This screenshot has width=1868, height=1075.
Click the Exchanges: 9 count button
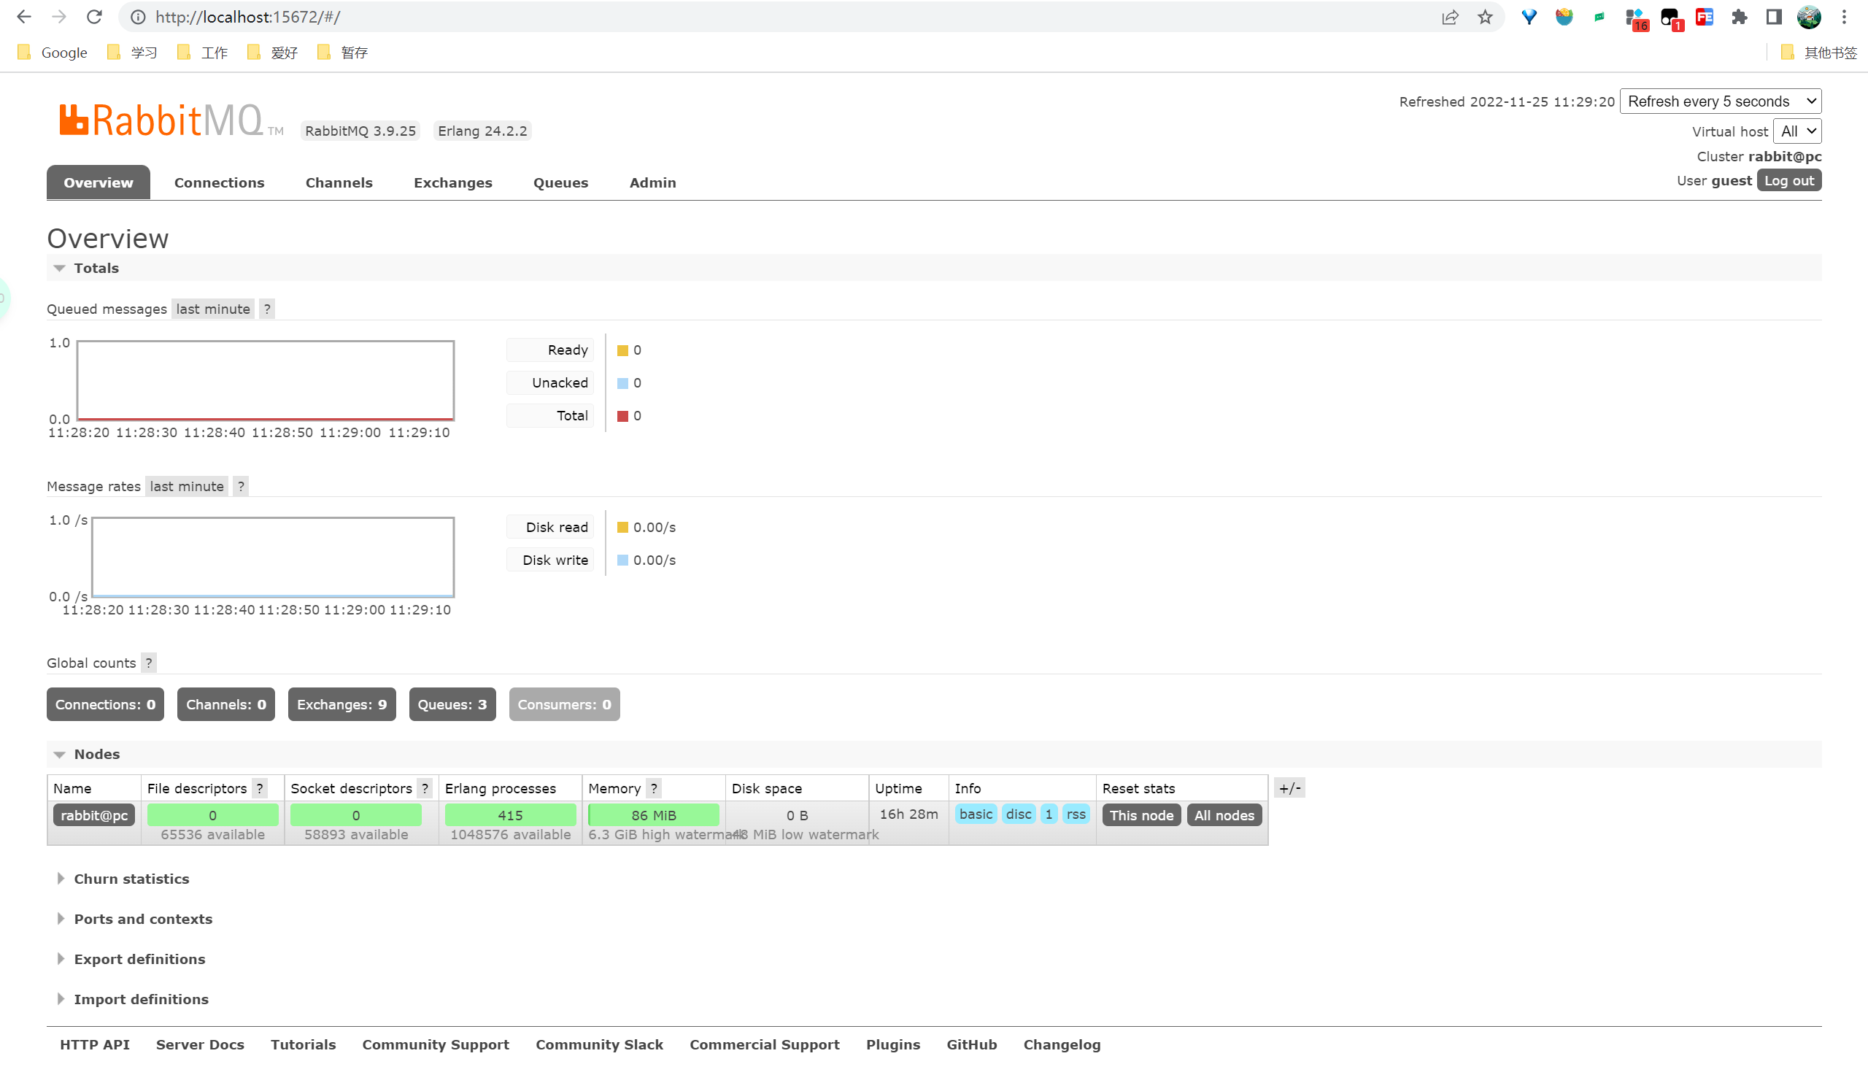[x=341, y=704]
